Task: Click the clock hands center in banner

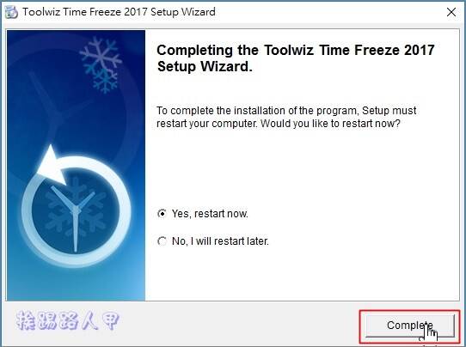Action: click(76, 210)
